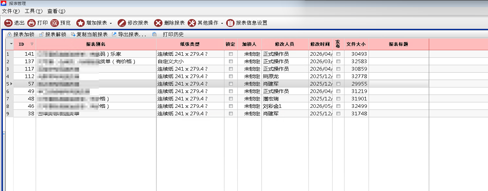Click the 报表解锁 unlock icon
This screenshot has width=488, height=191.
[x=41, y=35]
